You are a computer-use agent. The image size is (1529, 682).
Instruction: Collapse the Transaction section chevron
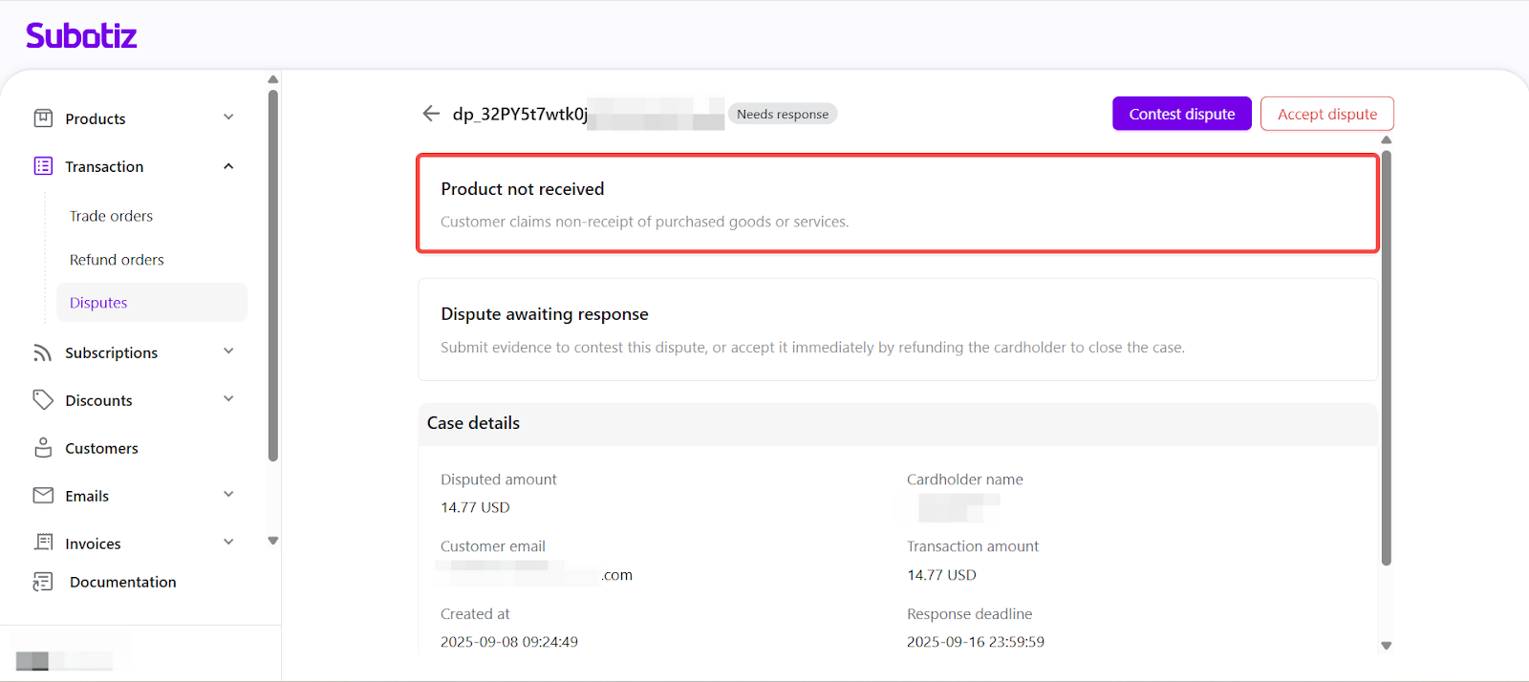pos(228,166)
